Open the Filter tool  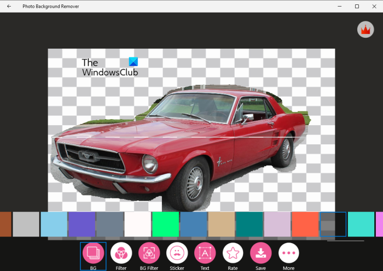point(121,256)
